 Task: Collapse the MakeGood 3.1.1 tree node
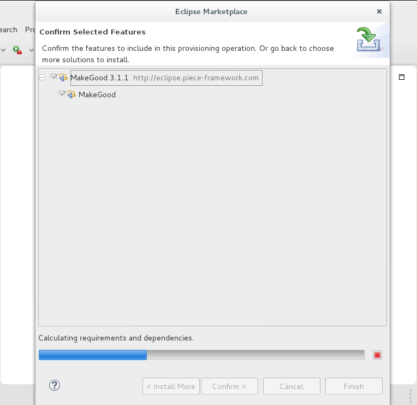(x=43, y=78)
